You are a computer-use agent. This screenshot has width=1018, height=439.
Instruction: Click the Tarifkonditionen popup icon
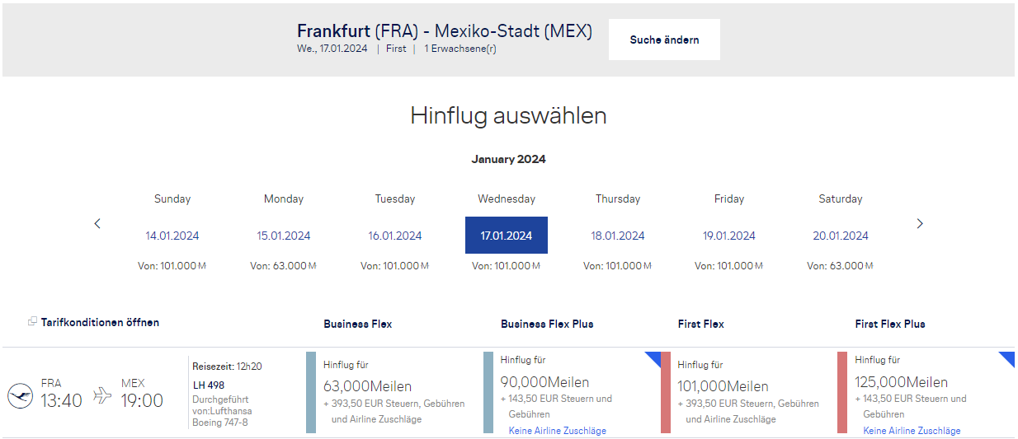click(x=32, y=321)
